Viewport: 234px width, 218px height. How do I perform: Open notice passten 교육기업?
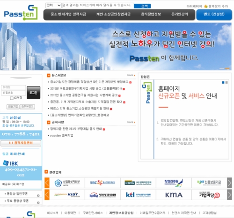pyautogui.click(x=62, y=135)
